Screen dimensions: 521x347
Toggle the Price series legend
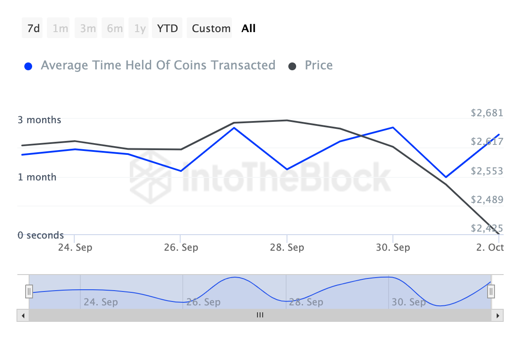[x=319, y=65]
